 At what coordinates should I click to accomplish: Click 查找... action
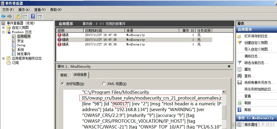(250, 76)
